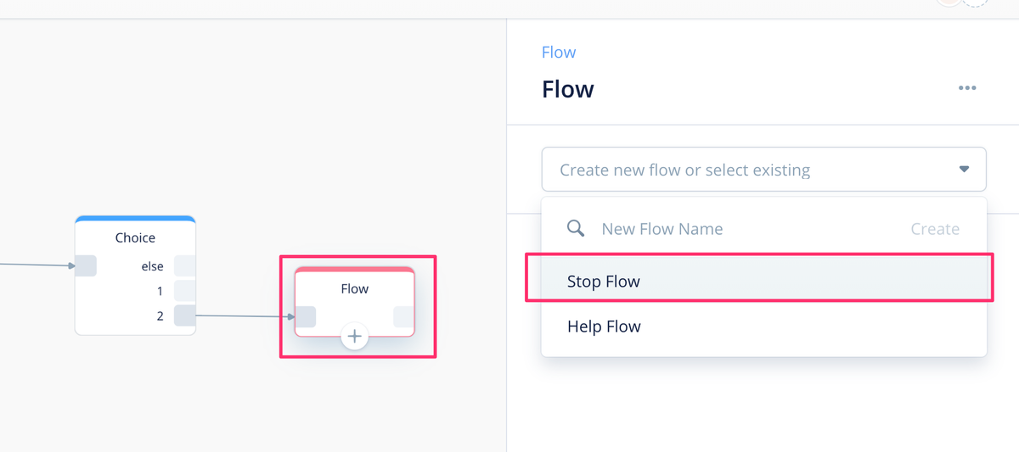Click the output port for choice 2

pos(185,315)
